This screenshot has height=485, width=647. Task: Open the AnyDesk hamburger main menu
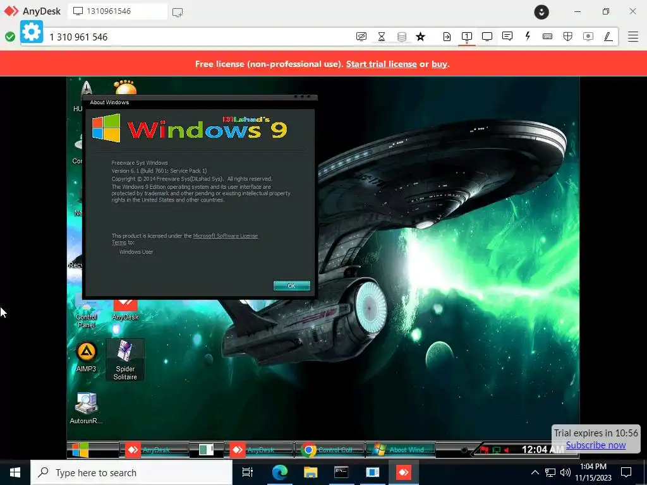(633, 37)
